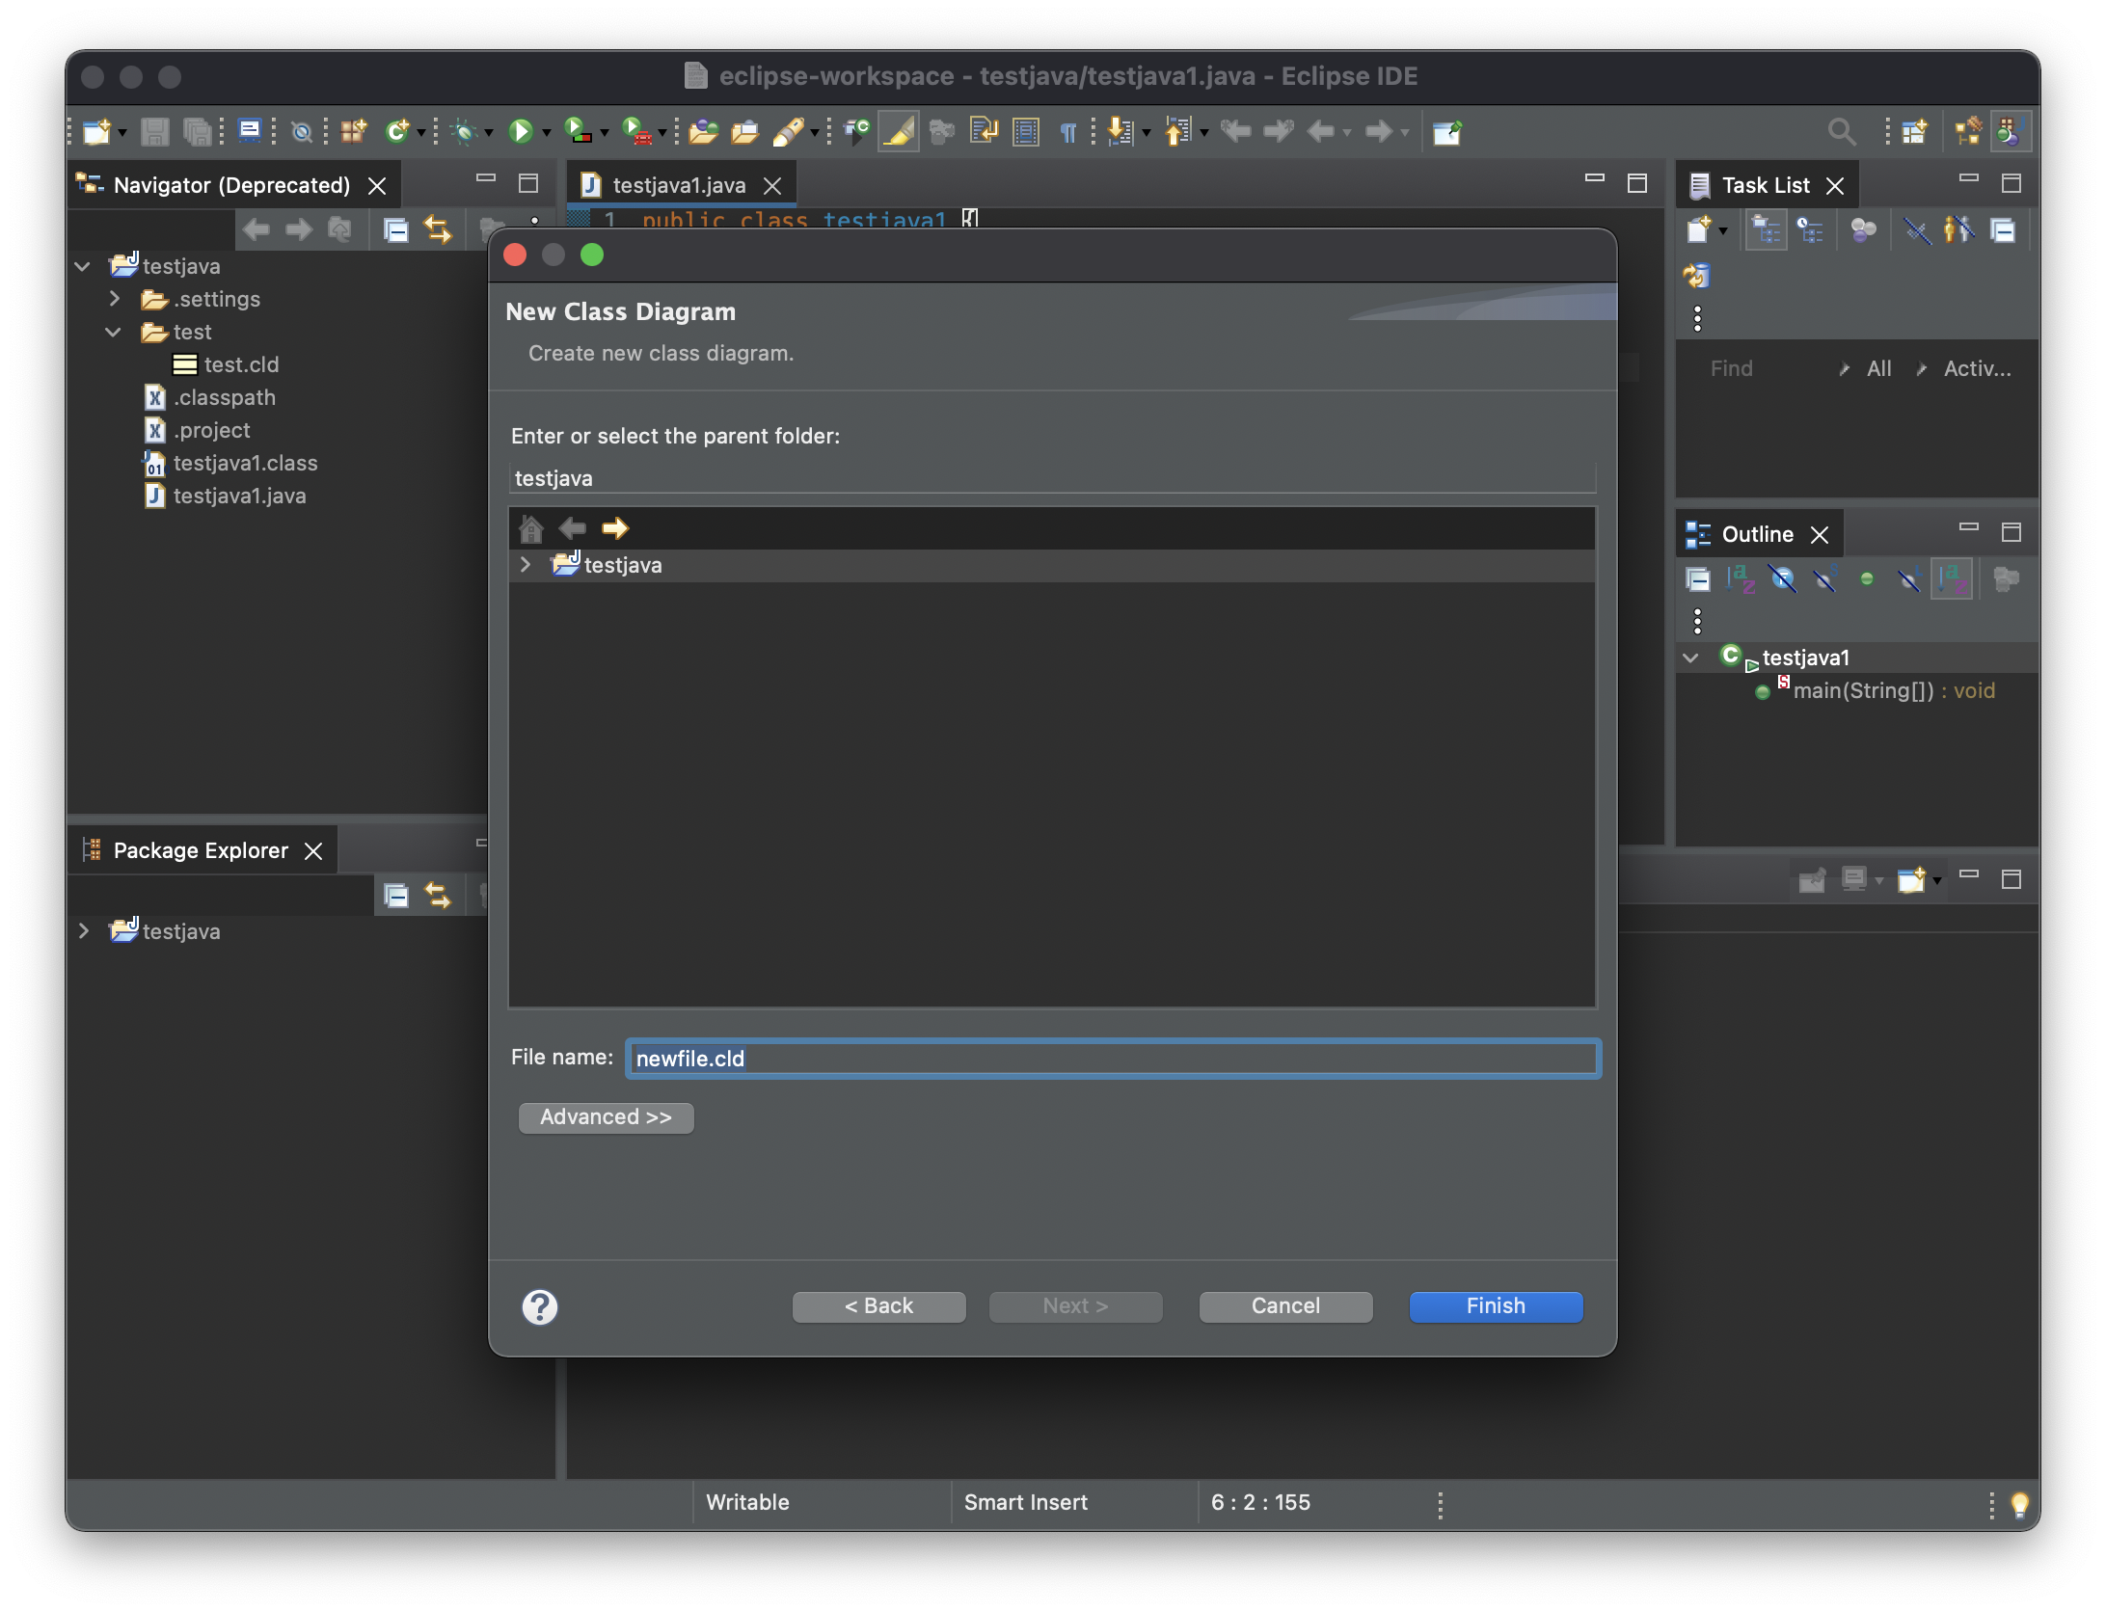2106x1612 pixels.
Task: Collapse All in Package Explorer
Action: [395, 897]
